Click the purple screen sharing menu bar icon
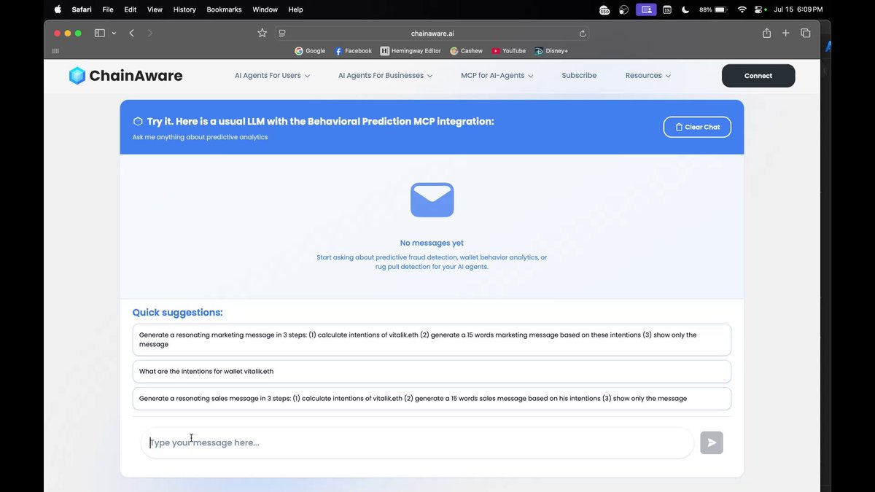875x492 pixels. click(646, 9)
